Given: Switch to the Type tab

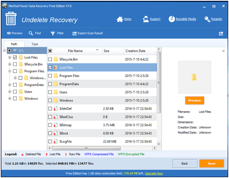Looking at the screenshot, I should (35, 44).
